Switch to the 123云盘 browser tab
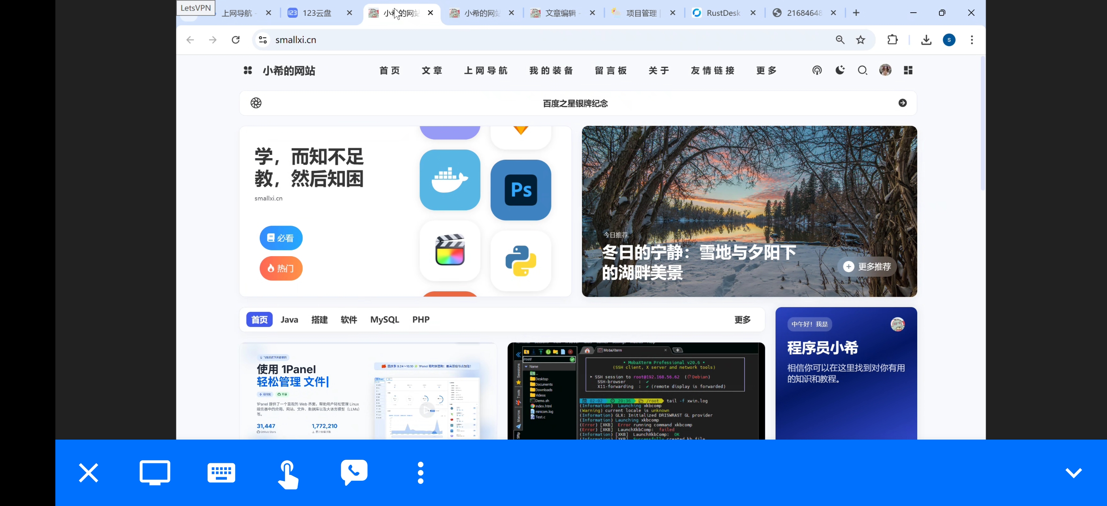1107x506 pixels. click(x=317, y=13)
